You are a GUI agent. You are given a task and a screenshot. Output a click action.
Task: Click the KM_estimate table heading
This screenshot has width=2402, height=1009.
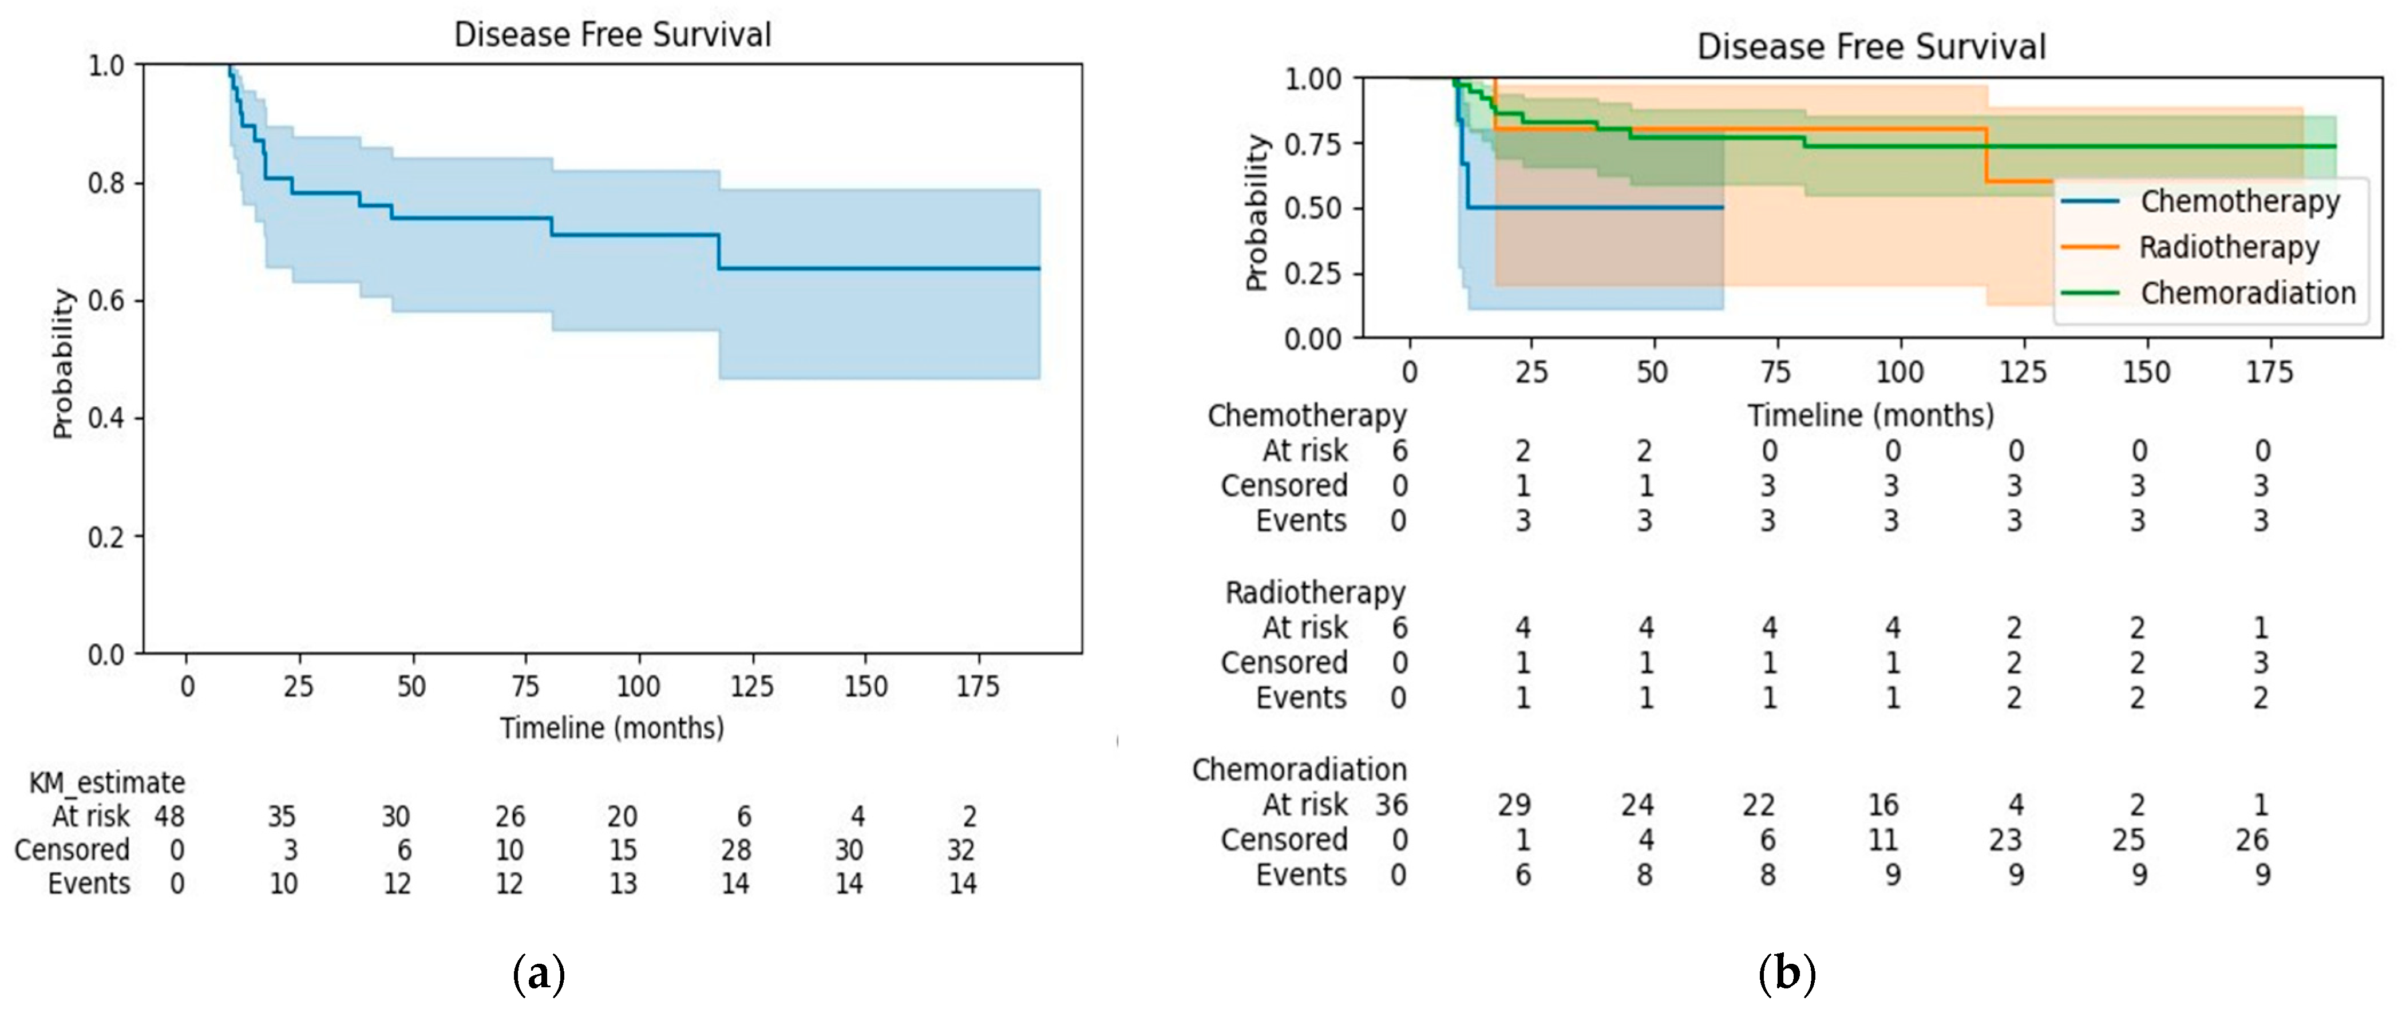[107, 782]
